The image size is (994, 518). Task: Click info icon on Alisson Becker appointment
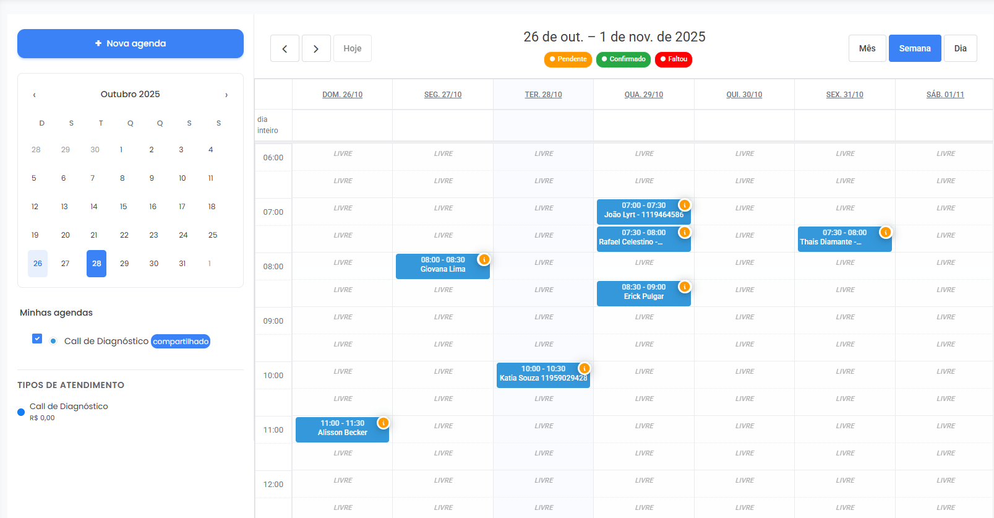point(383,423)
